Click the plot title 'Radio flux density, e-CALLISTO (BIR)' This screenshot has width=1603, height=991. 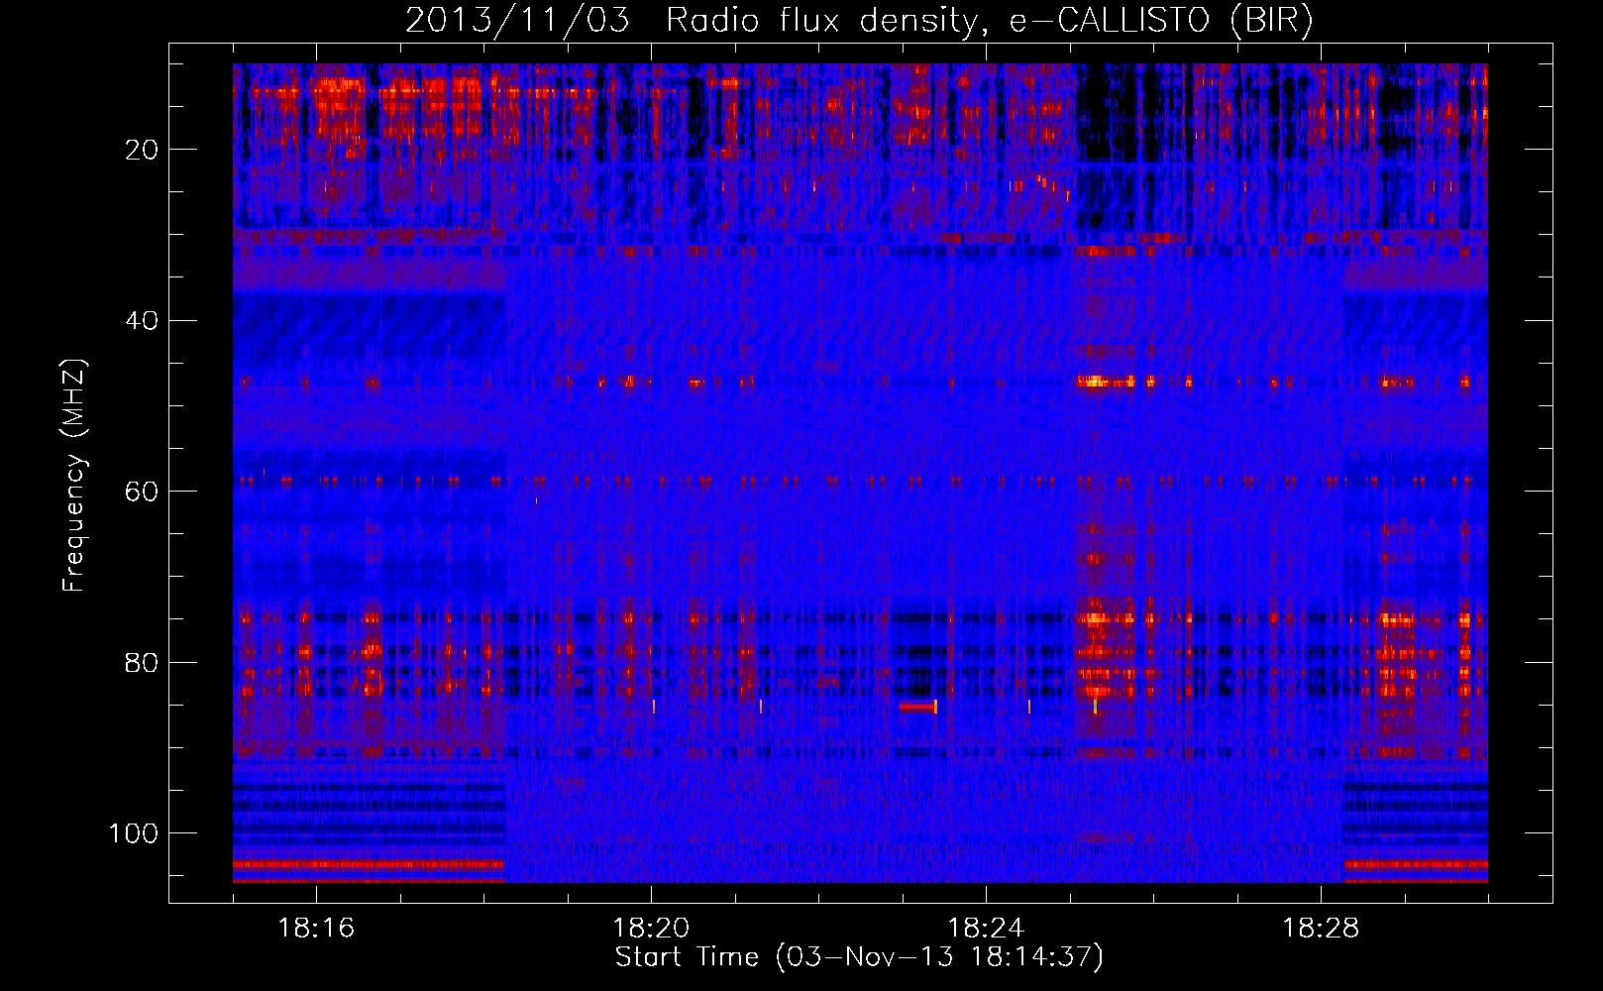click(x=989, y=21)
